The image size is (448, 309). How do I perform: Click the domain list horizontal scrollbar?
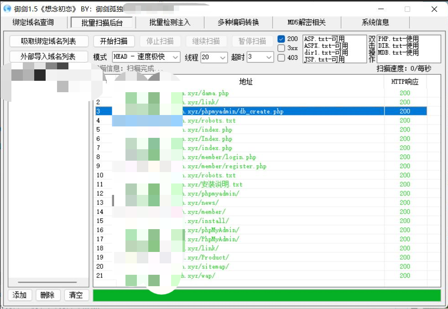click(x=47, y=282)
